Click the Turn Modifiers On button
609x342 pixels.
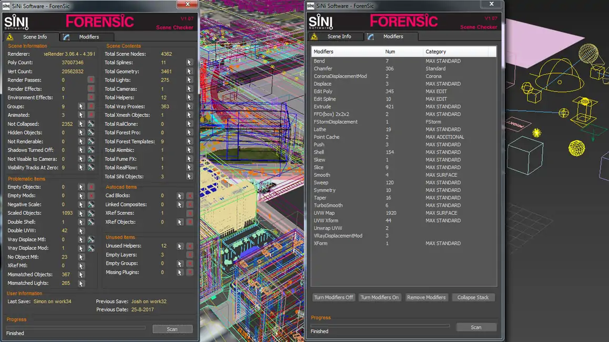[x=379, y=297]
